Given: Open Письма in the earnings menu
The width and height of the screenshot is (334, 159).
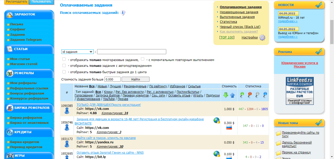Looking at the screenshot, I should [17, 24].
